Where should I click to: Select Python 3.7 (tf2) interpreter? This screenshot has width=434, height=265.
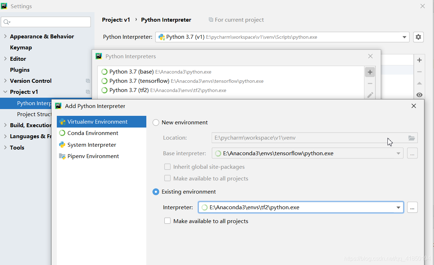tap(231, 90)
